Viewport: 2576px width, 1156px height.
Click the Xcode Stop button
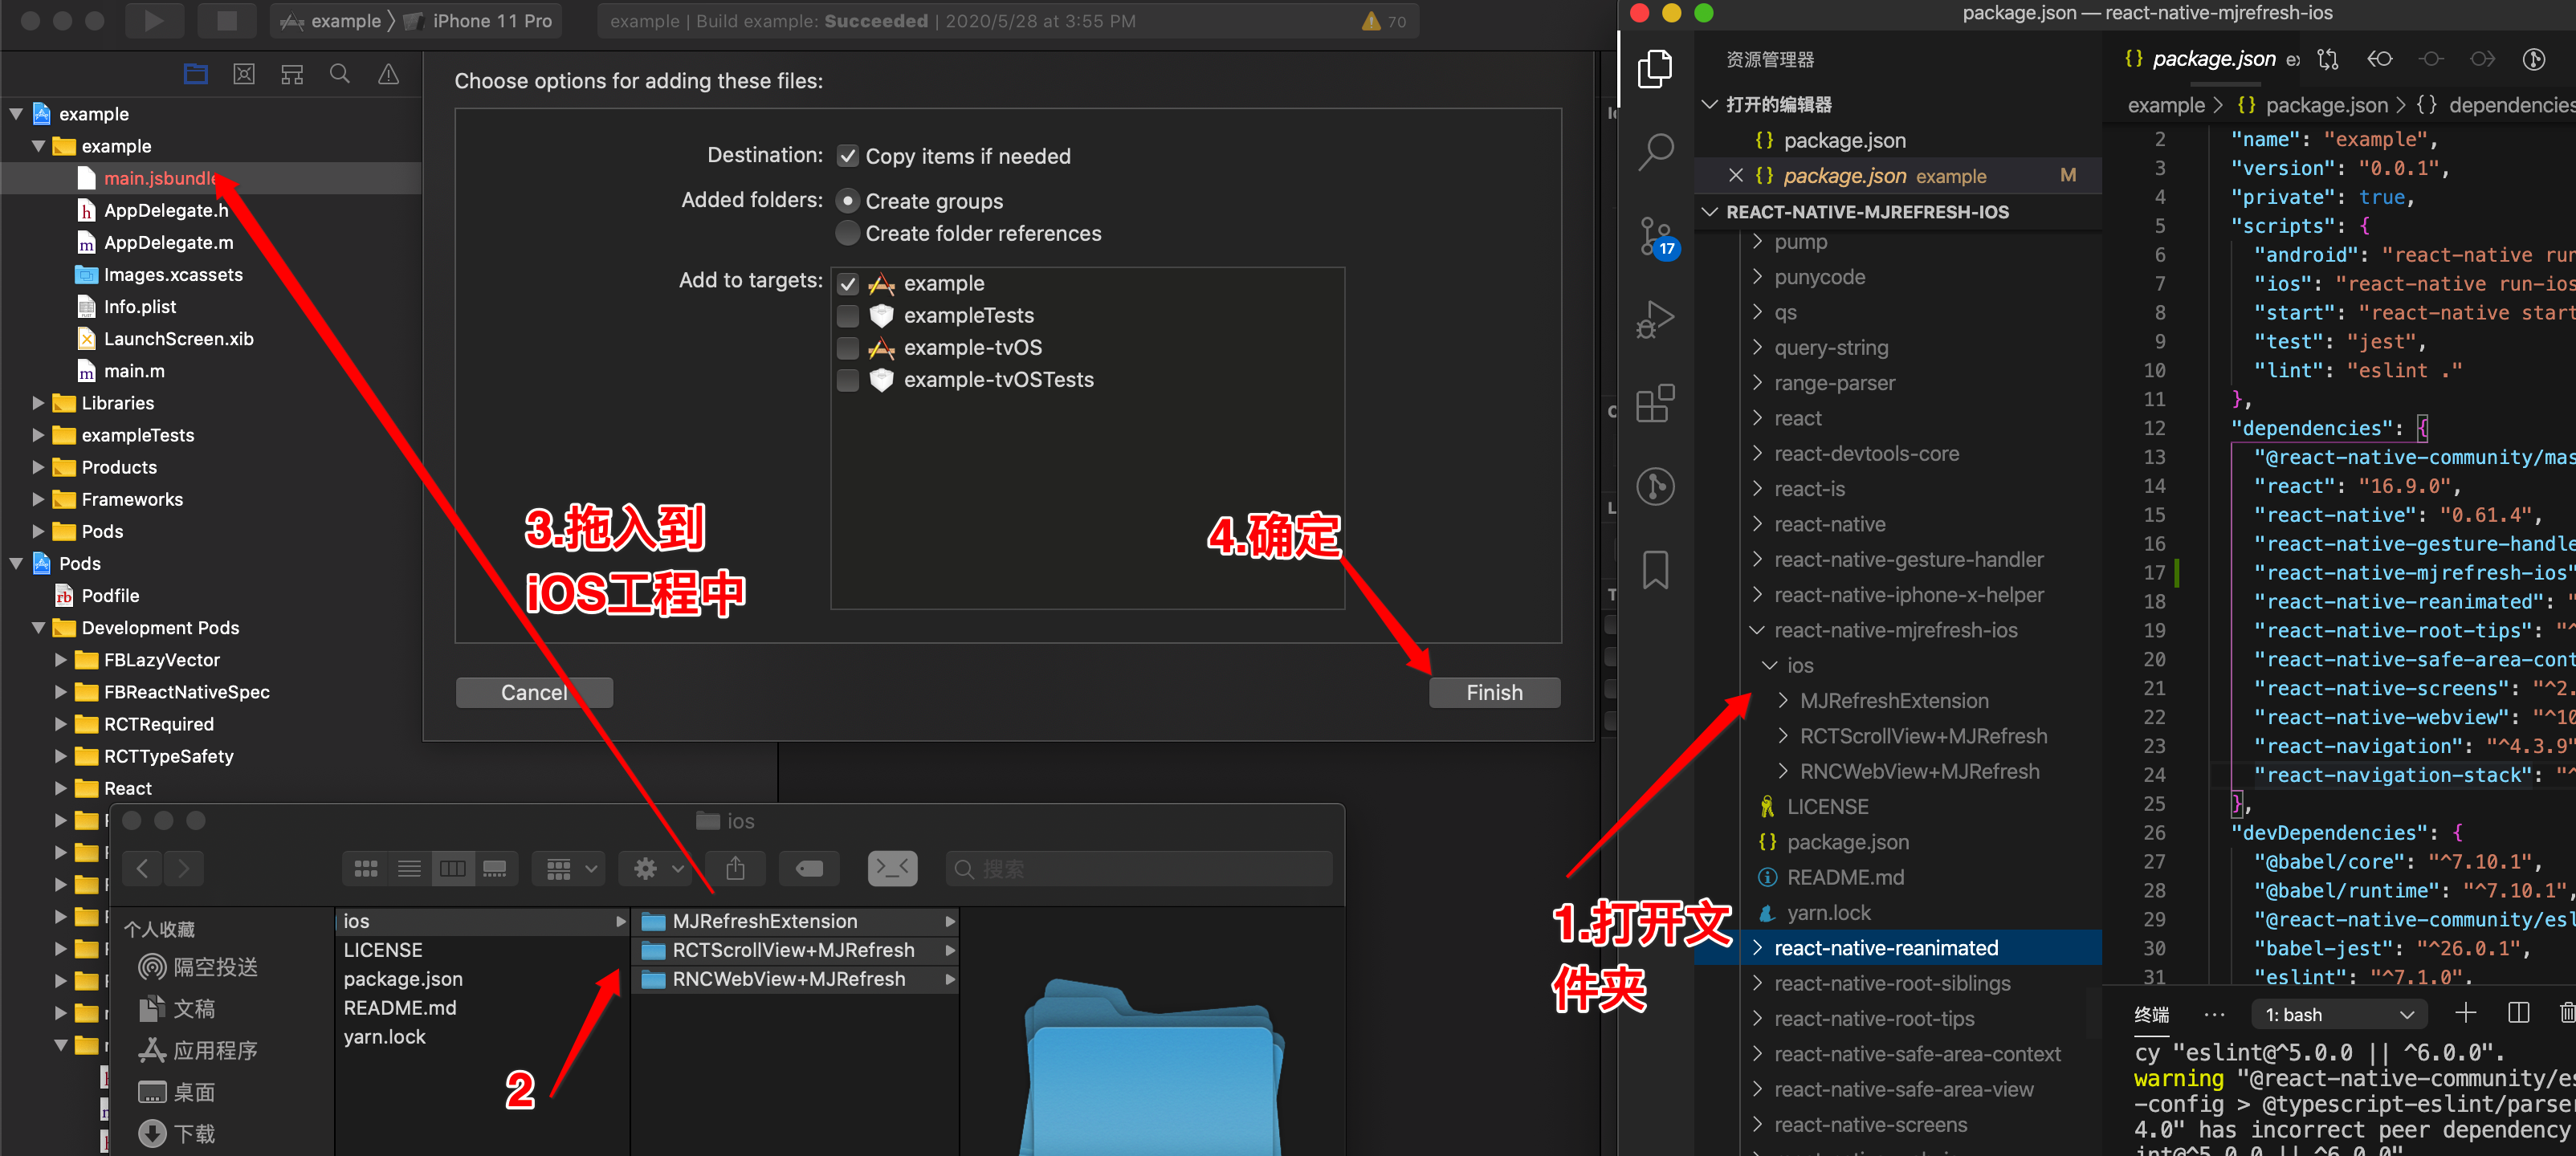coord(226,21)
